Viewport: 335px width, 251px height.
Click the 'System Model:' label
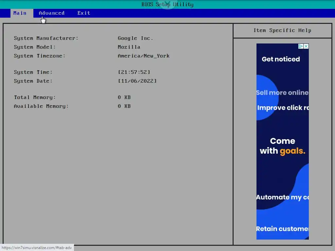coord(35,47)
